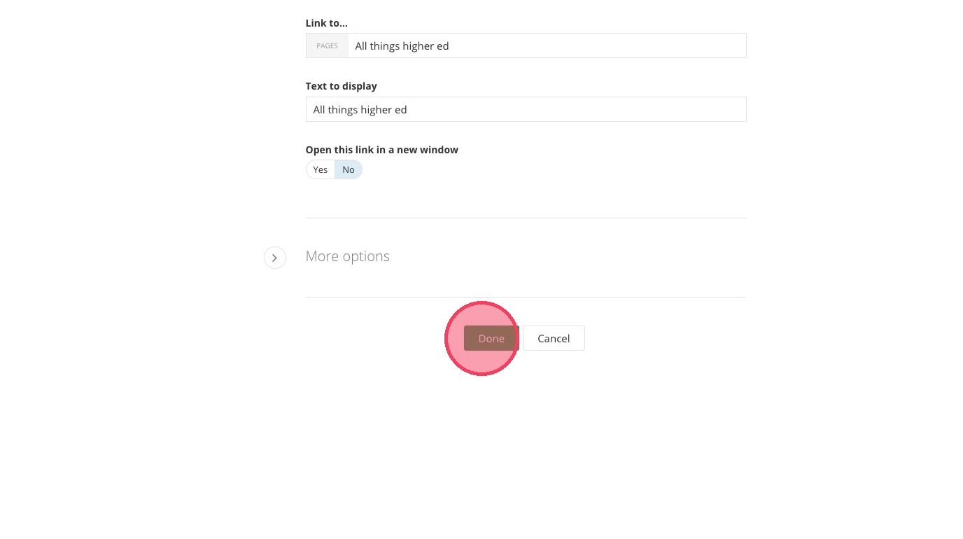
Task: Click the "Open this link in a new window" label
Action: 381,150
